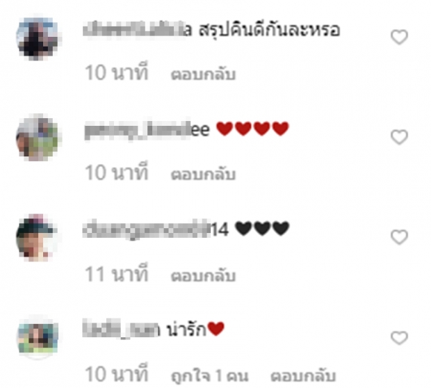
Task: Open blurred username before 'น่ารัก'
Action: [x=121, y=329]
